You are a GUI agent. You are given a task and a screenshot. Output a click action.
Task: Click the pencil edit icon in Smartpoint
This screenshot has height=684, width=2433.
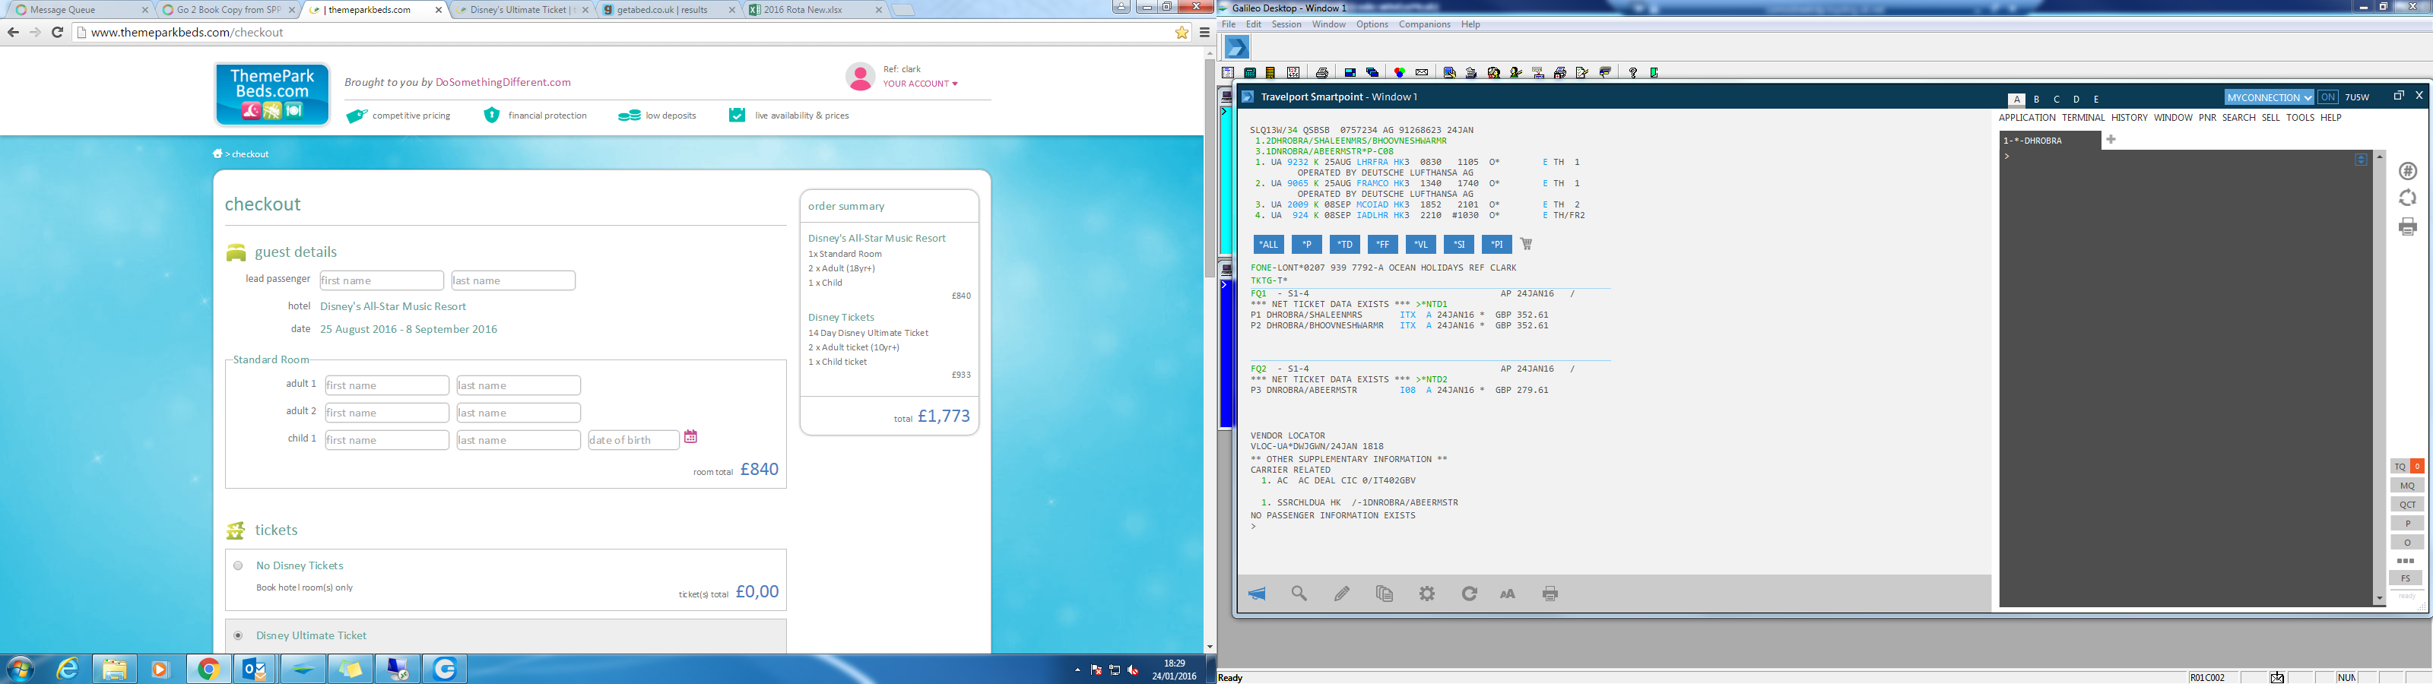1342,594
